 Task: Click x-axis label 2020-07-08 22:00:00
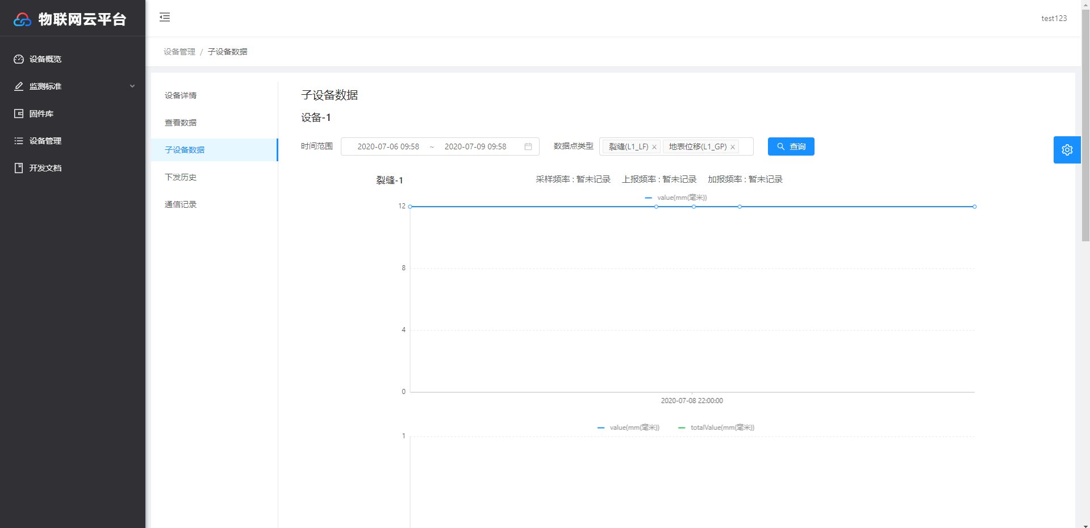pos(692,401)
